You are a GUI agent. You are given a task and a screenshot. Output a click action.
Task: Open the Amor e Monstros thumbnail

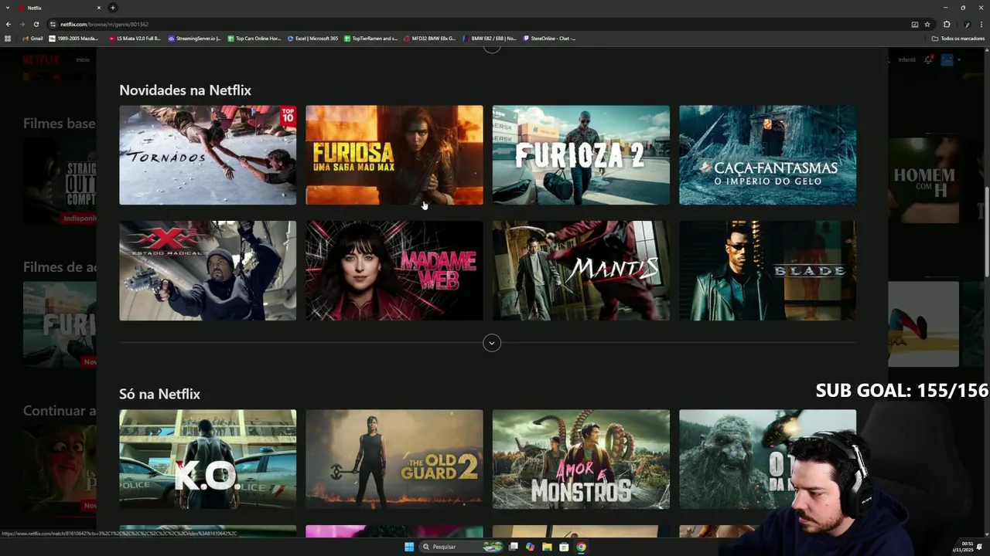[581, 459]
